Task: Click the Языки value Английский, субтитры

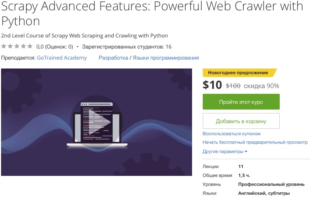Action: coord(264,193)
